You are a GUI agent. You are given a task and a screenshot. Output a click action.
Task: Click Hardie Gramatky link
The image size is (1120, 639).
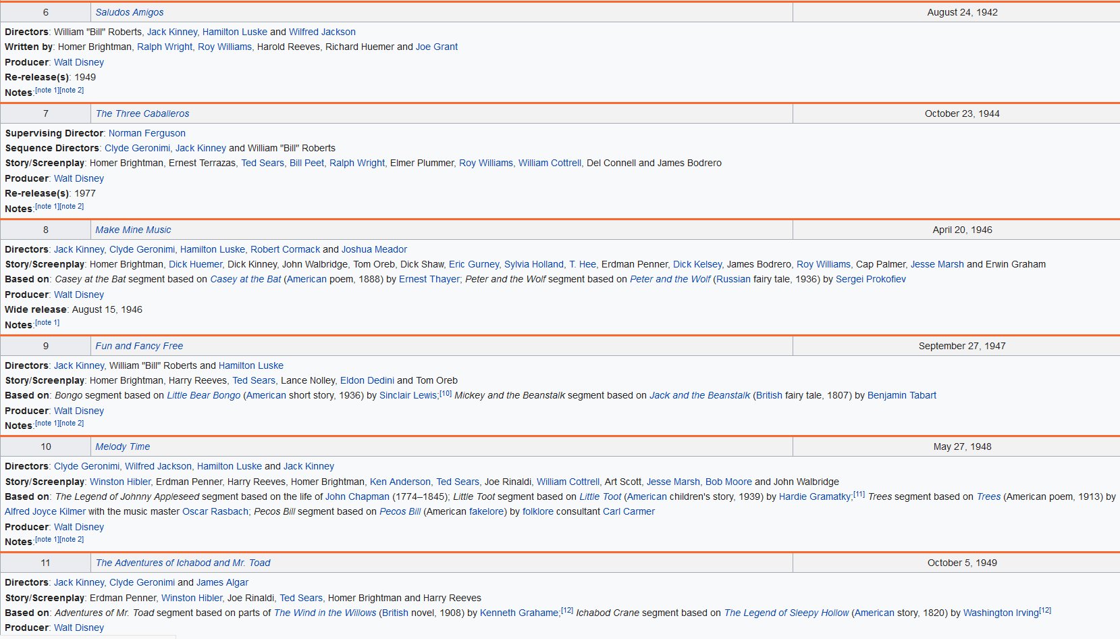pos(815,496)
